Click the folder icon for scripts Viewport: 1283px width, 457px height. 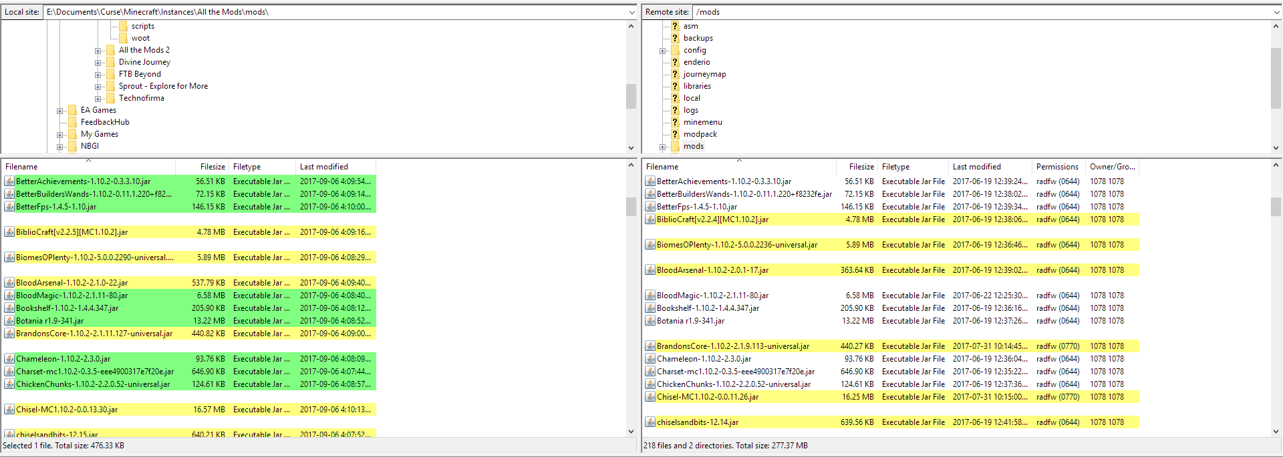123,26
